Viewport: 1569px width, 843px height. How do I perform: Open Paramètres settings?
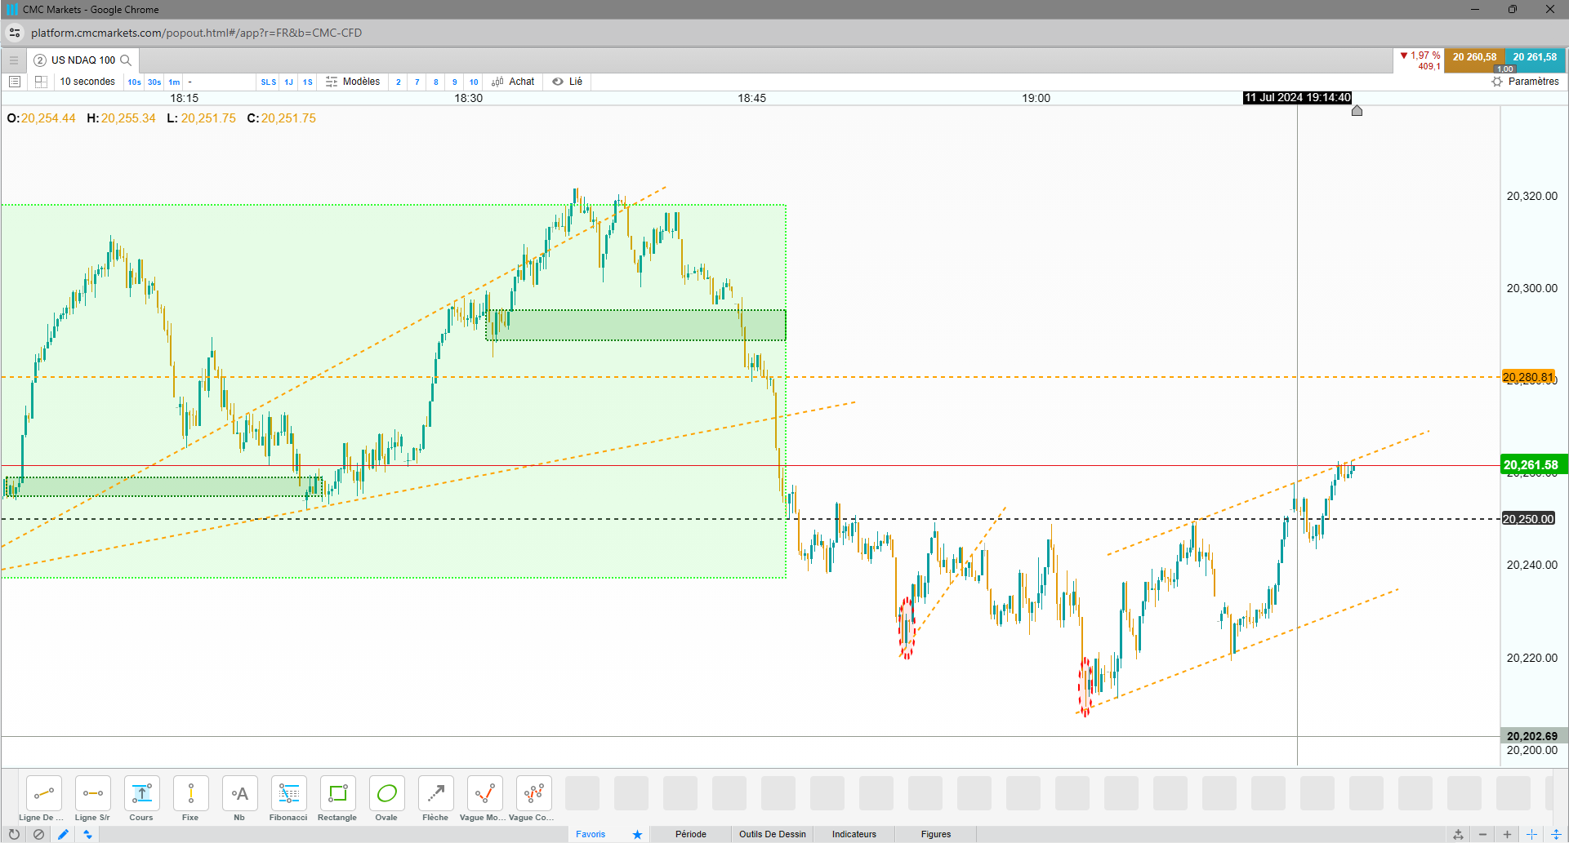point(1525,82)
